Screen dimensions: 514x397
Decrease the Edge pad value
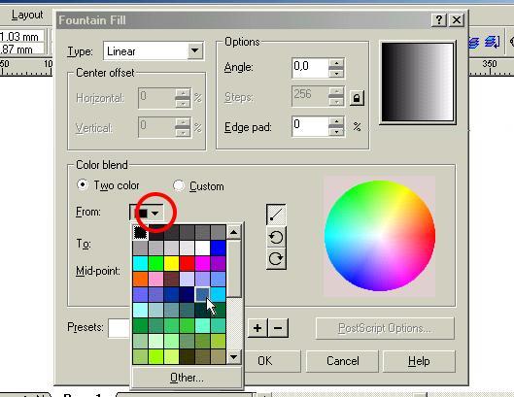tap(336, 131)
